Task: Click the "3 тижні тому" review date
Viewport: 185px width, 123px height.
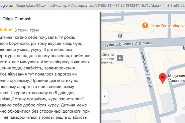Action: tap(27, 30)
